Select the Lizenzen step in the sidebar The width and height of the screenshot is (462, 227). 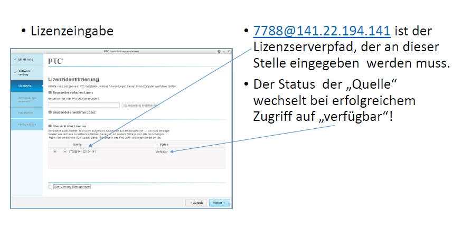27,86
